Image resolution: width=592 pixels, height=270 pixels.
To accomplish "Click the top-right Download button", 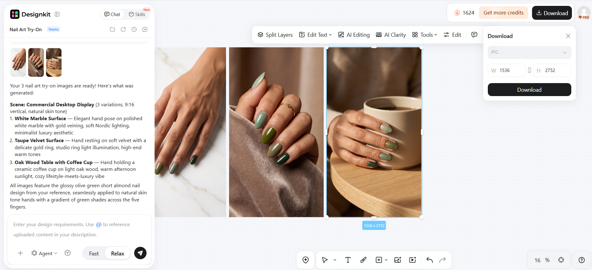I will pyautogui.click(x=552, y=13).
